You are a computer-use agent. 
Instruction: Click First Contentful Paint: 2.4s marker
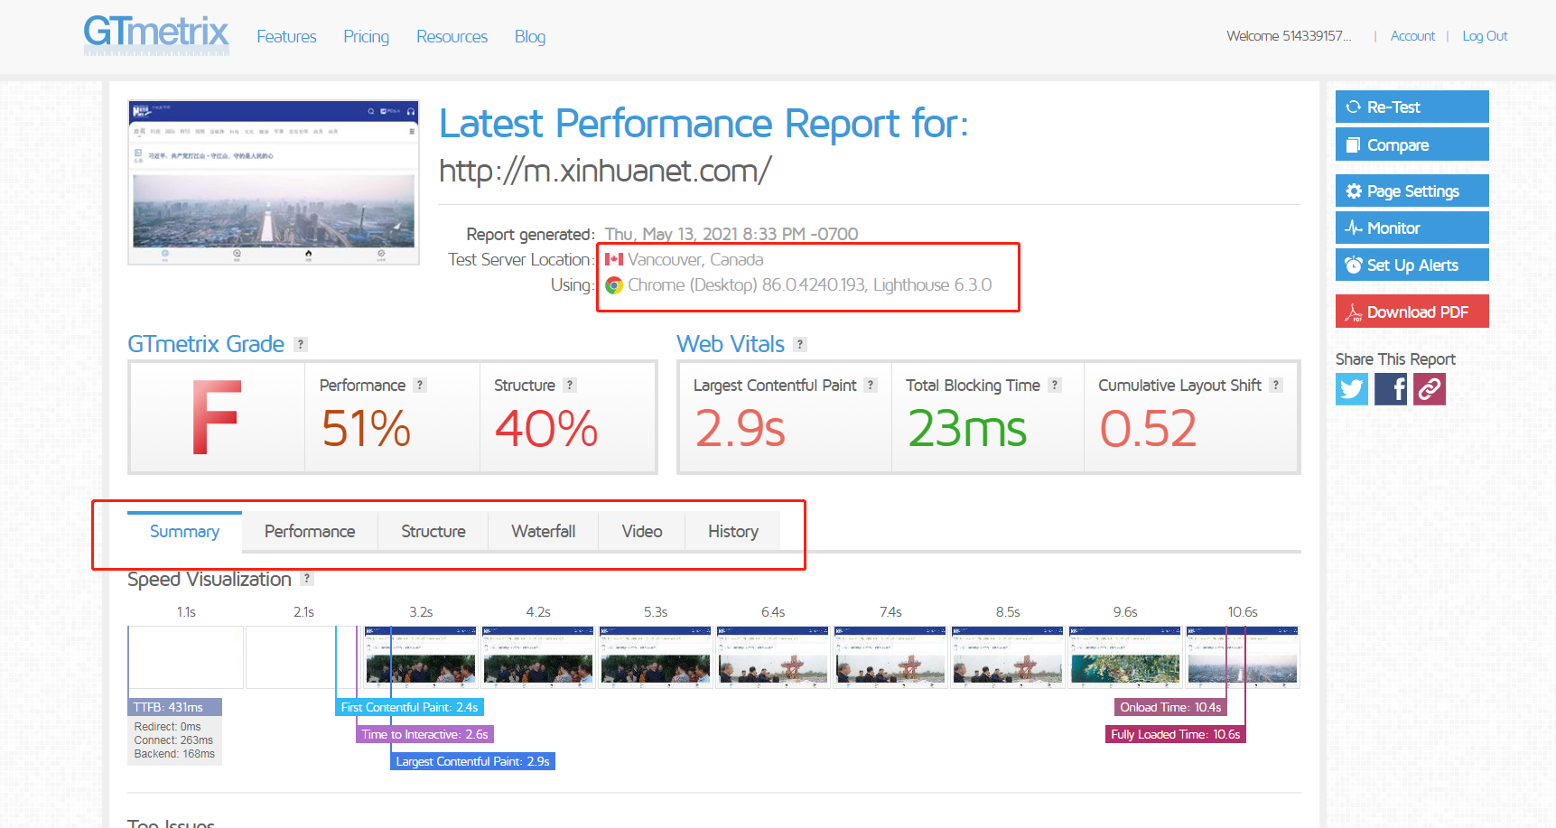[409, 707]
